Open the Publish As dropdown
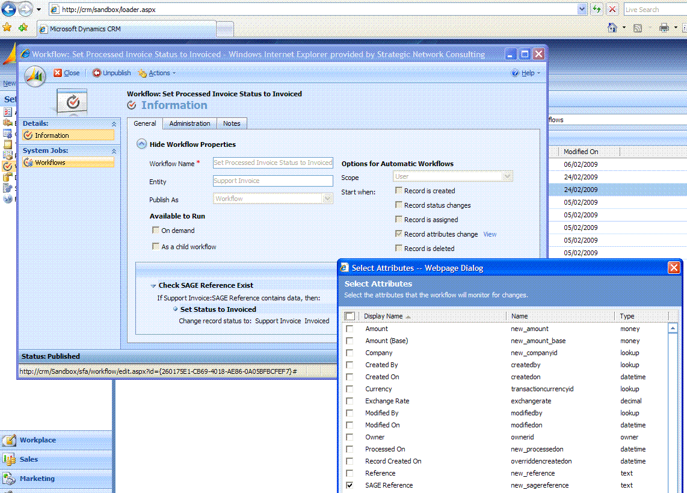Screen dimensions: 687x493 tap(327, 199)
